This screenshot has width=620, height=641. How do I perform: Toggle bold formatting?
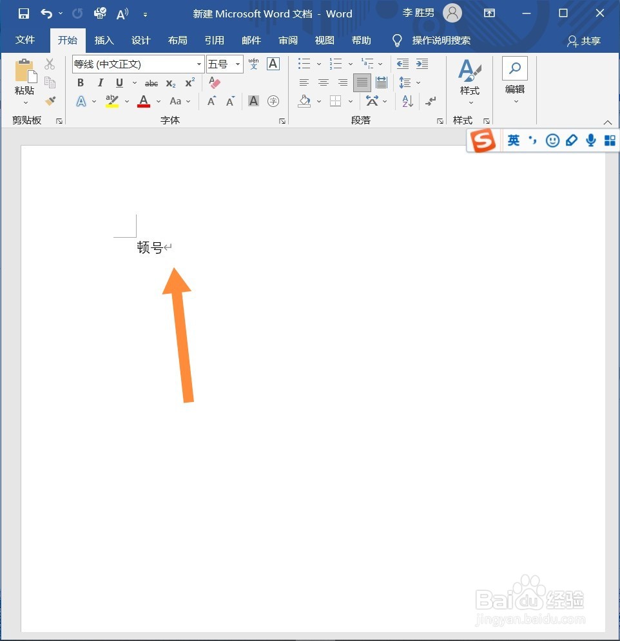click(x=81, y=82)
